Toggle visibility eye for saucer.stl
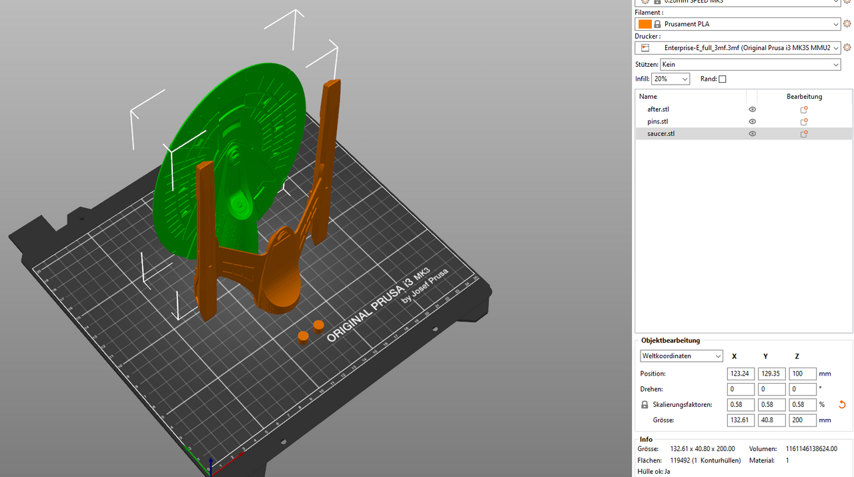Screen dimensions: 854x477 coord(752,133)
